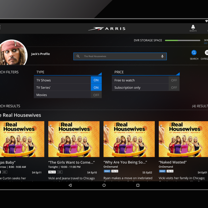Open the Remote control icon
Screen dimensions: 208x208
tap(193, 28)
